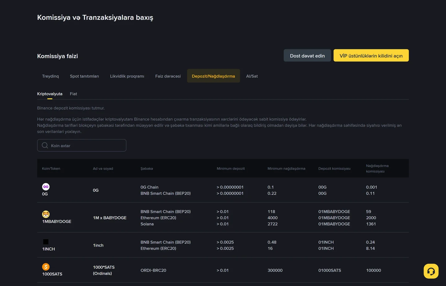
Task: Focus the Koin axtar search field
Action: point(82,145)
